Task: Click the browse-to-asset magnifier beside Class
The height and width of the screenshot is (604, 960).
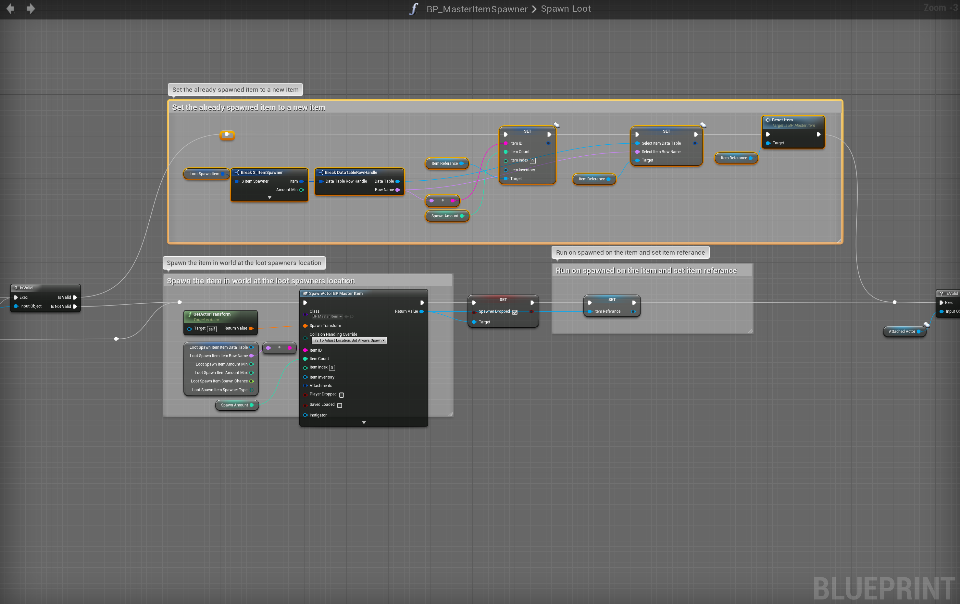Action: pyautogui.click(x=352, y=317)
